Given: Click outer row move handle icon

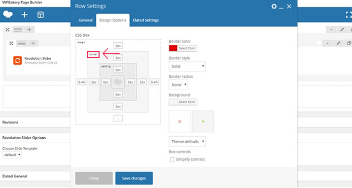Looking at the screenshot, I should pos(8,30).
